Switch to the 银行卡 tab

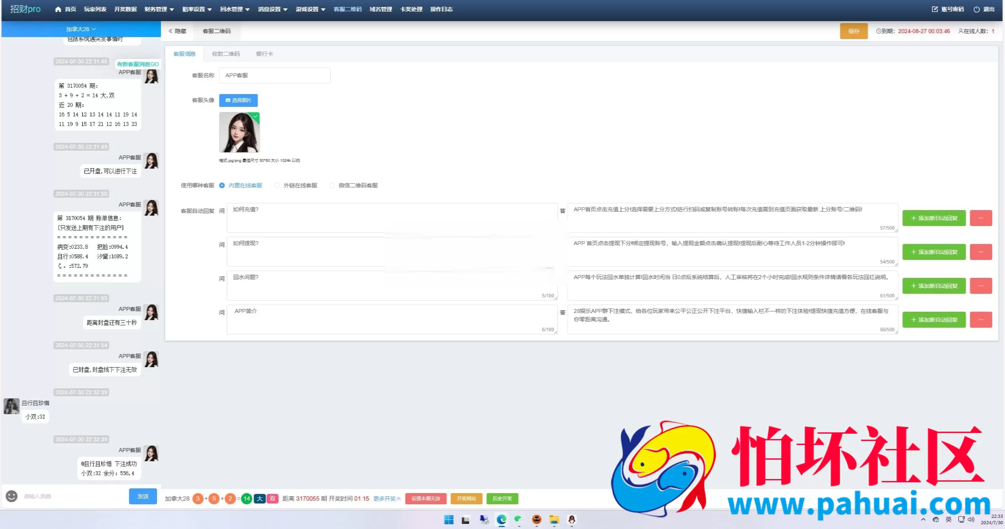click(x=265, y=54)
